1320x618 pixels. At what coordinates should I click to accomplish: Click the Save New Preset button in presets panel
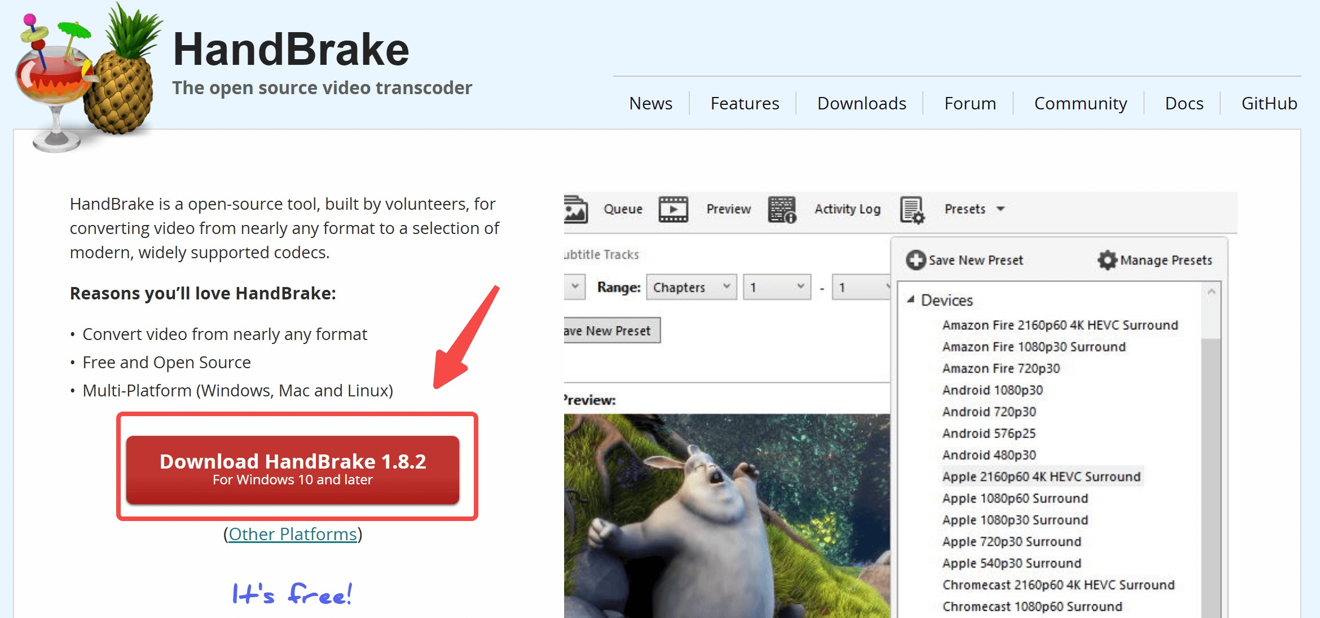965,260
